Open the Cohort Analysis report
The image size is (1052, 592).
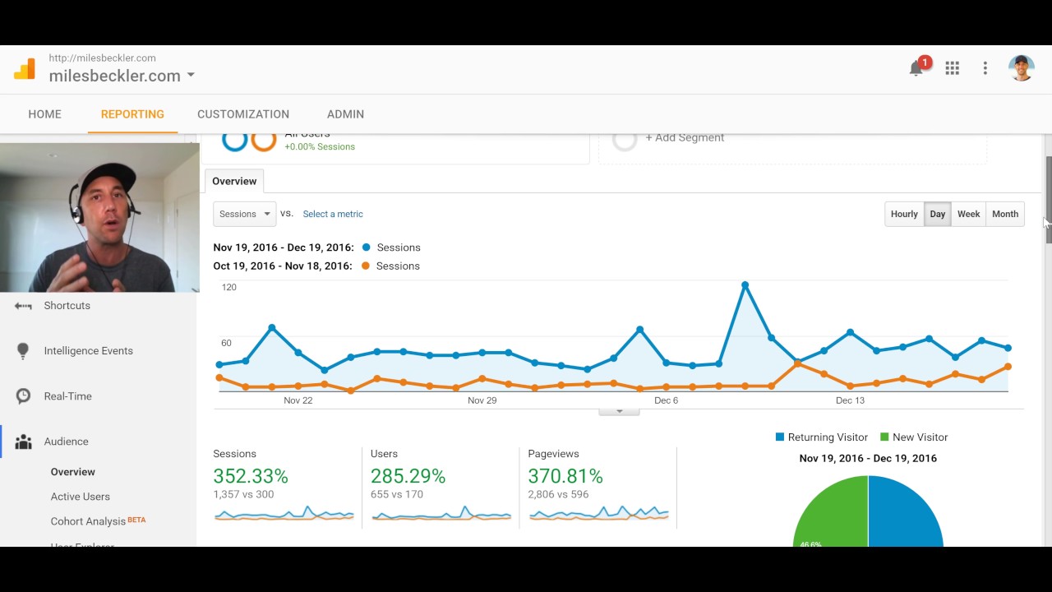(x=88, y=521)
